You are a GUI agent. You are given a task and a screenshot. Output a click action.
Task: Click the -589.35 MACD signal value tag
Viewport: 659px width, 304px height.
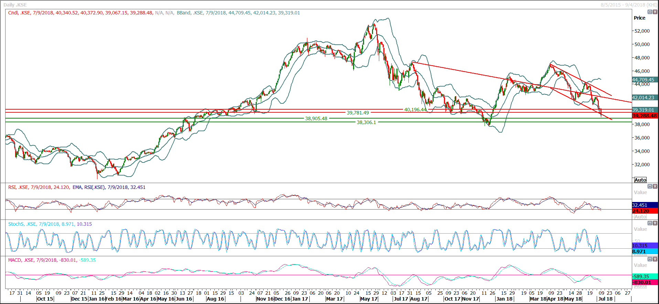point(645,277)
